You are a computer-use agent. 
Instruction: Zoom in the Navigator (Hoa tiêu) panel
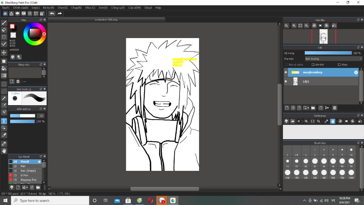[294, 26]
